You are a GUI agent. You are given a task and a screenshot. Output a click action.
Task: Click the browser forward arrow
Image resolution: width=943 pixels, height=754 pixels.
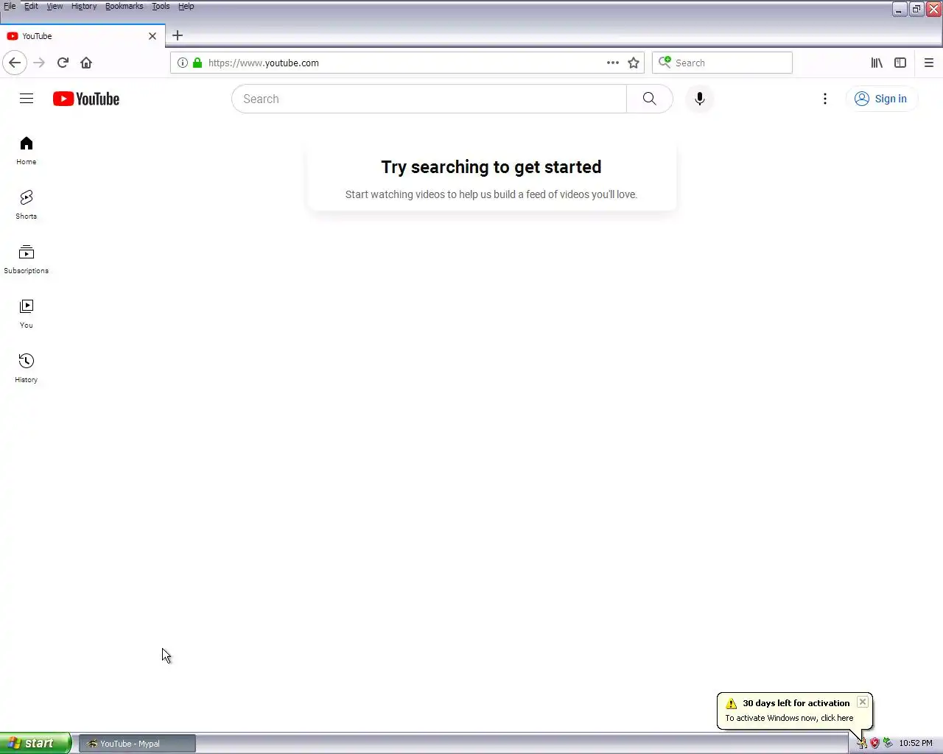pyautogui.click(x=39, y=63)
